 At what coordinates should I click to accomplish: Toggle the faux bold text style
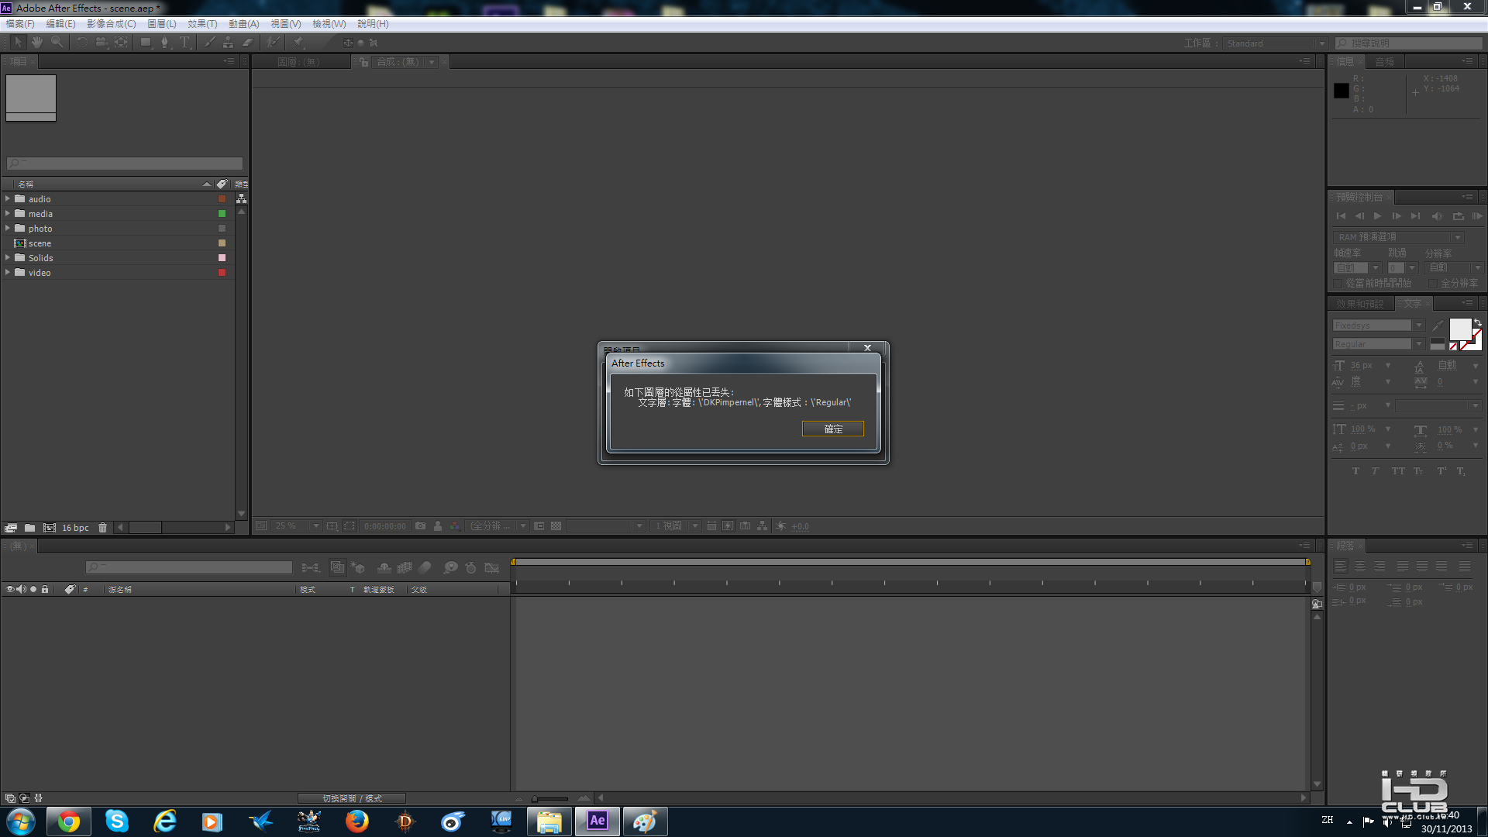1355,471
